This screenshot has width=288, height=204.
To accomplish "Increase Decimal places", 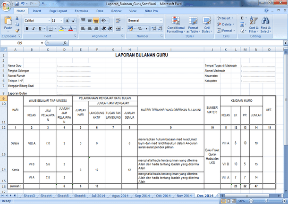I will (x=154, y=29).
